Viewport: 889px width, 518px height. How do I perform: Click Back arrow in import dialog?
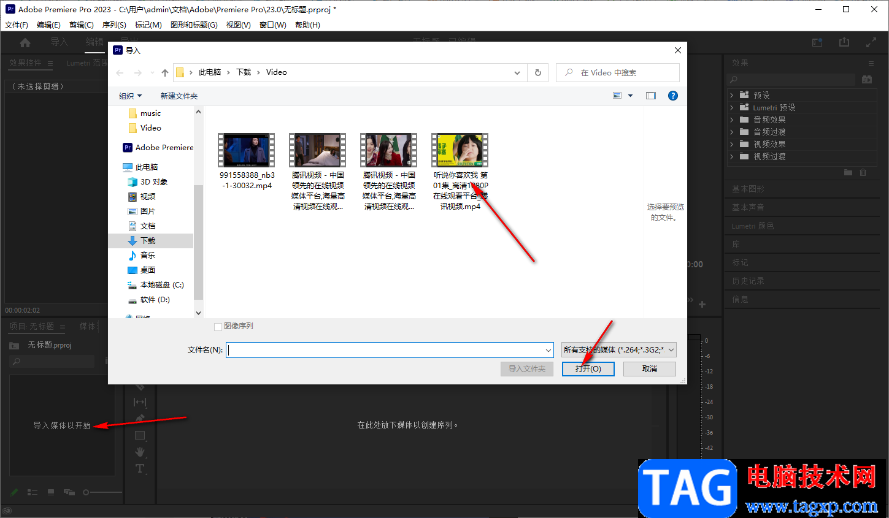coord(120,73)
